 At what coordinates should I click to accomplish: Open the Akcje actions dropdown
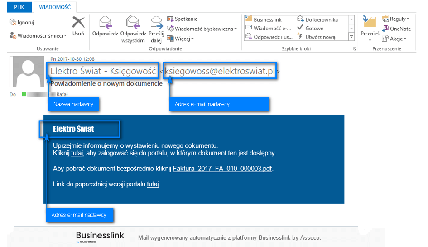(394, 39)
